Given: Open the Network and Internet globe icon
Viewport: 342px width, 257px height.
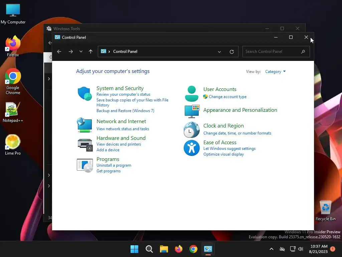Looking at the screenshot, I should 84,125.
